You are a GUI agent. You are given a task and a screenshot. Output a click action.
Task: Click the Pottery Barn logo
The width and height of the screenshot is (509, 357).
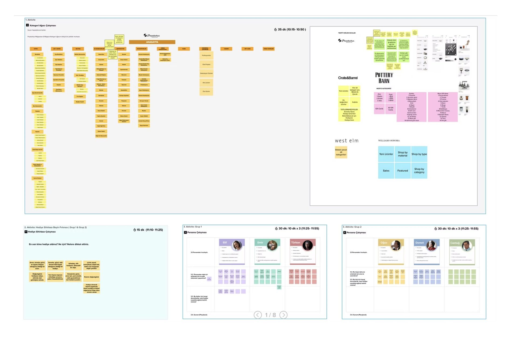[384, 78]
